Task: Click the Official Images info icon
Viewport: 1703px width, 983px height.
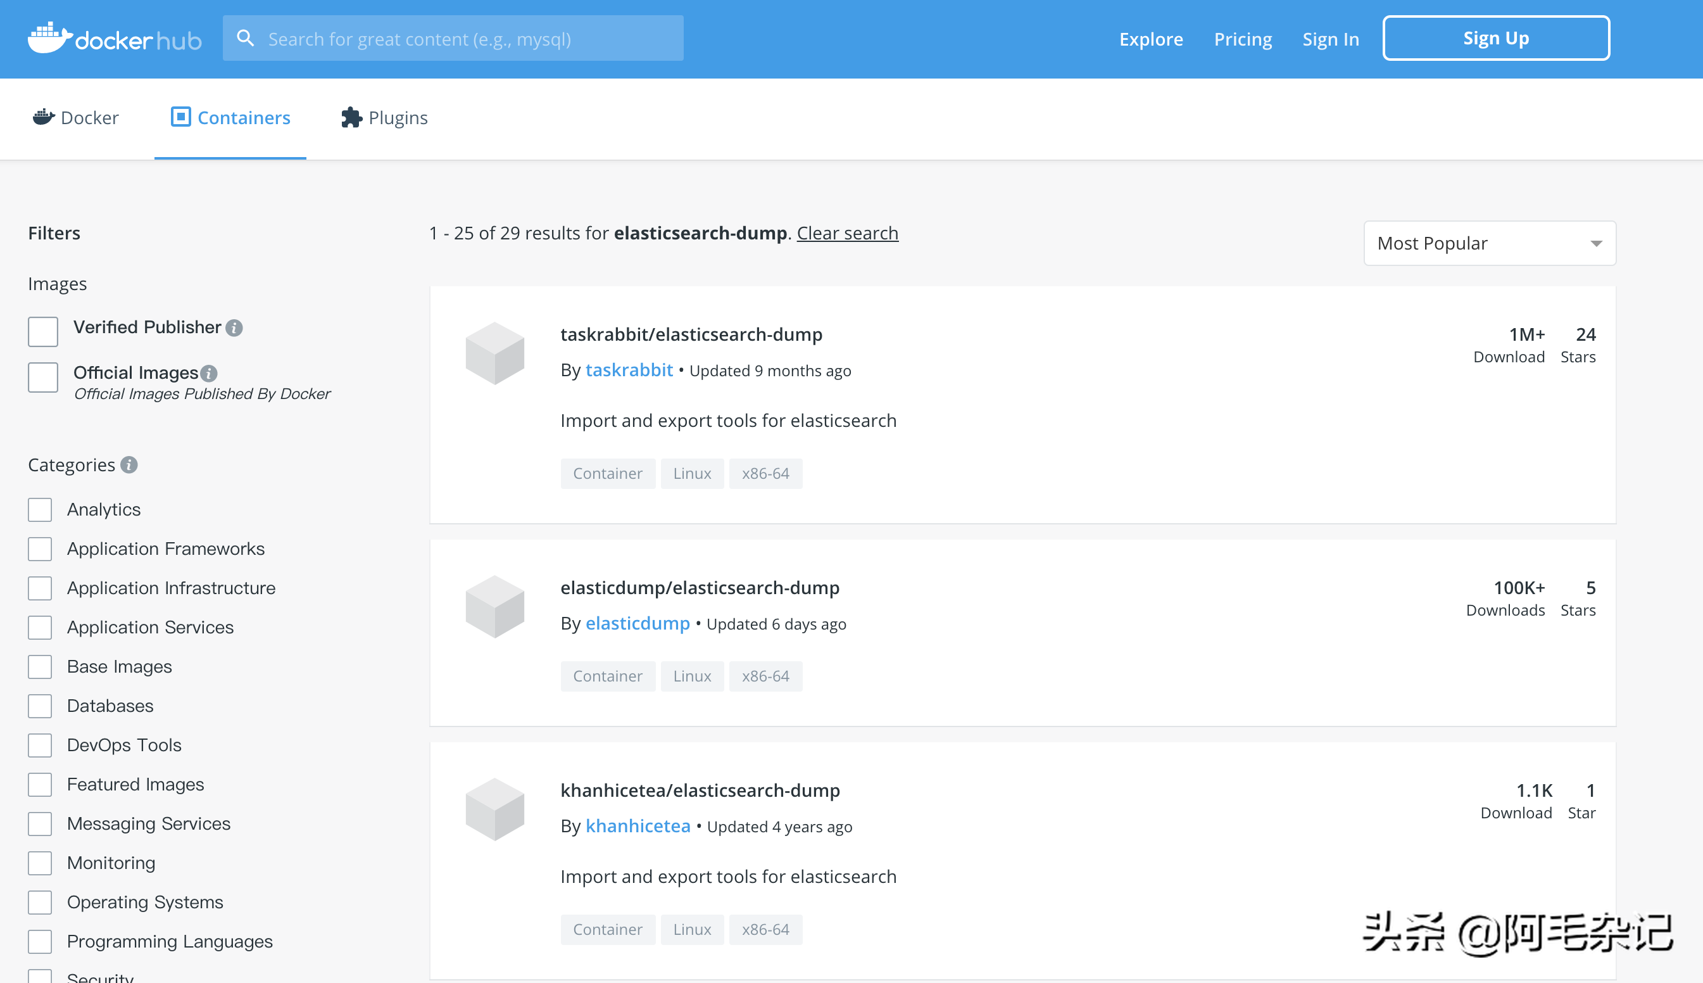Action: pyautogui.click(x=209, y=373)
